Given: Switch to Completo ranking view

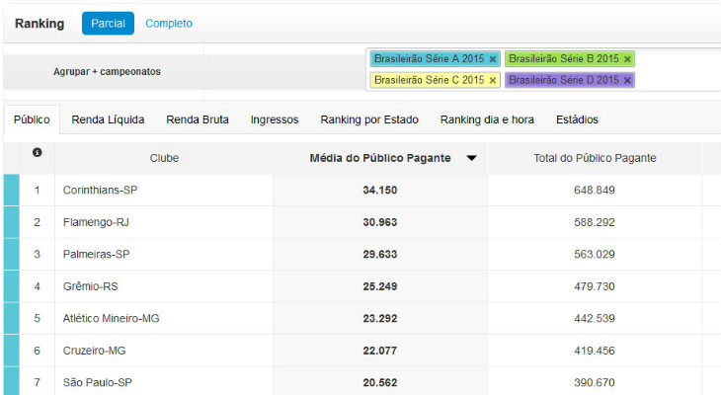Looking at the screenshot, I should 169,24.
